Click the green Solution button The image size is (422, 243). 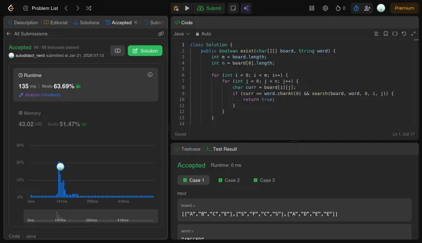tap(145, 50)
